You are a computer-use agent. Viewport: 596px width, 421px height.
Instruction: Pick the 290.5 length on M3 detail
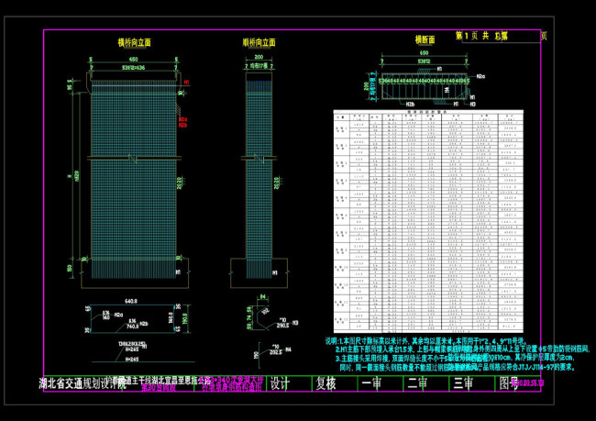(282, 326)
